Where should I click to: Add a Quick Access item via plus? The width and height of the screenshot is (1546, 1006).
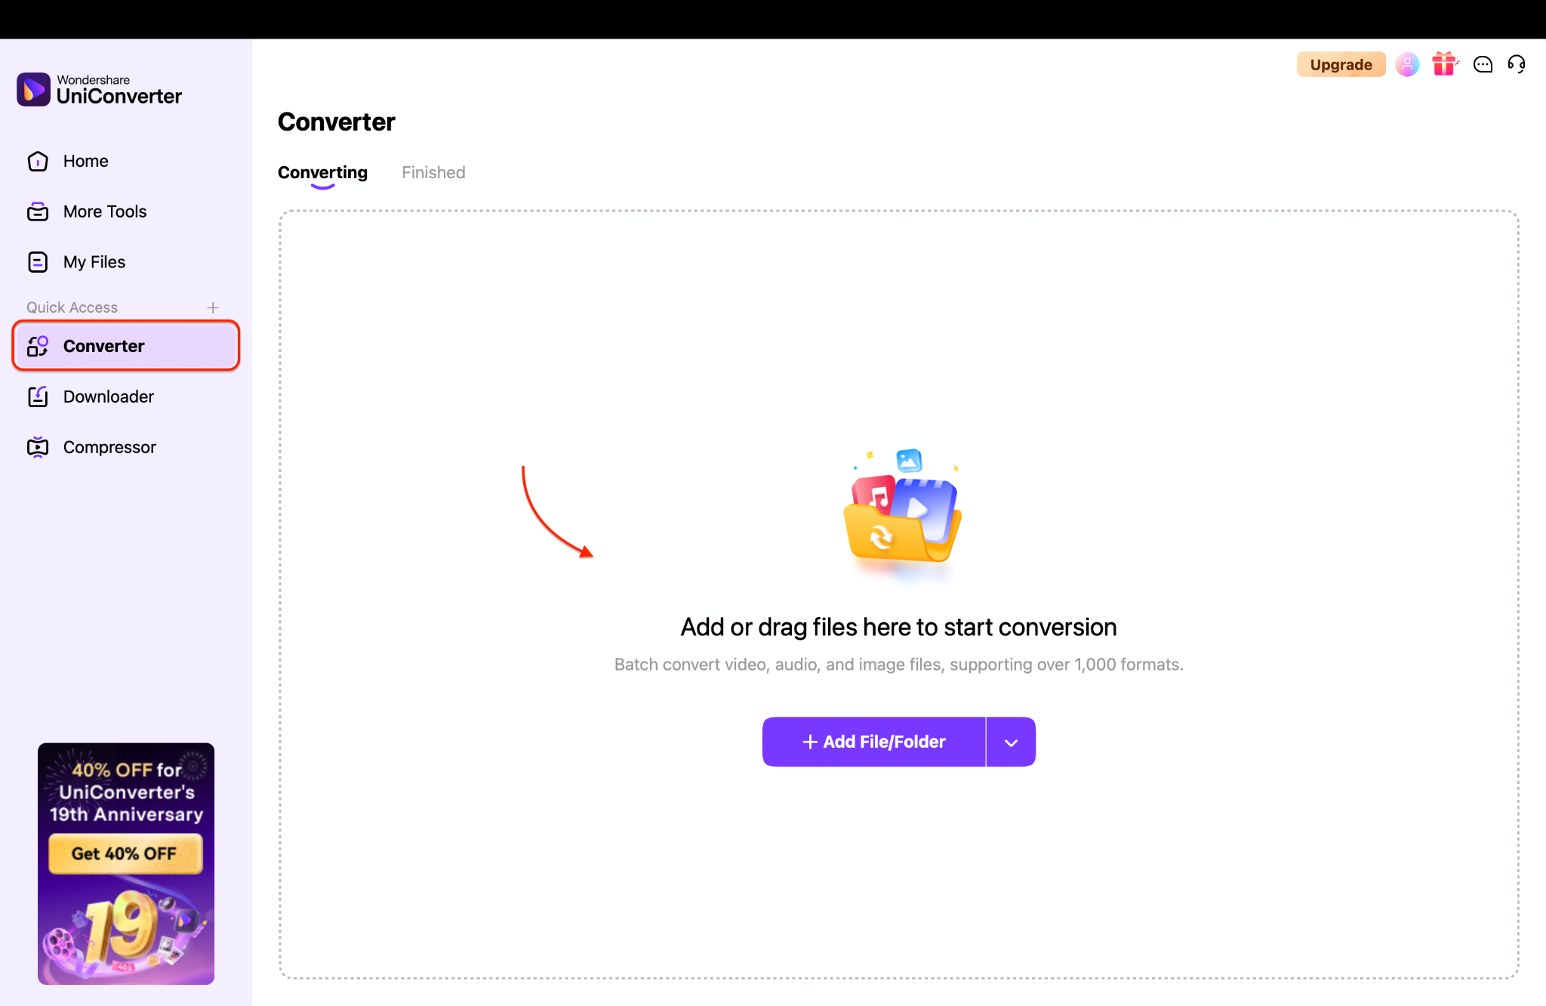point(213,307)
